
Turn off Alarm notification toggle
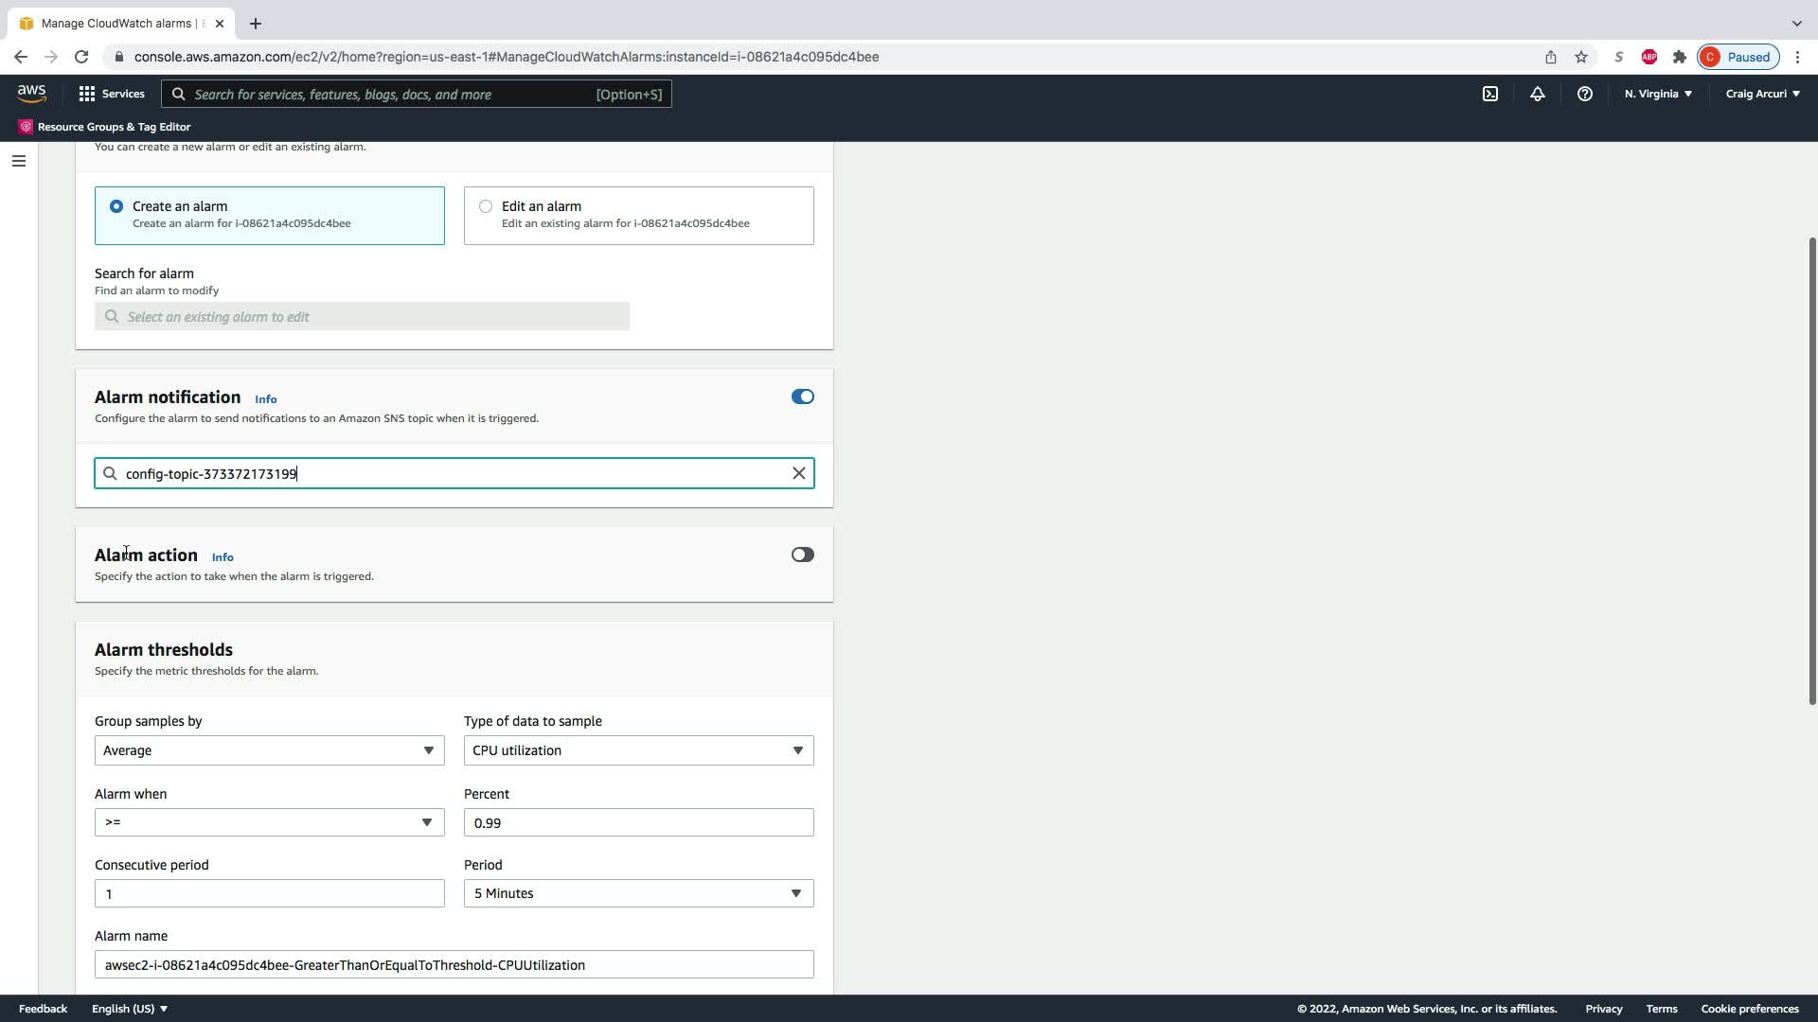802,396
